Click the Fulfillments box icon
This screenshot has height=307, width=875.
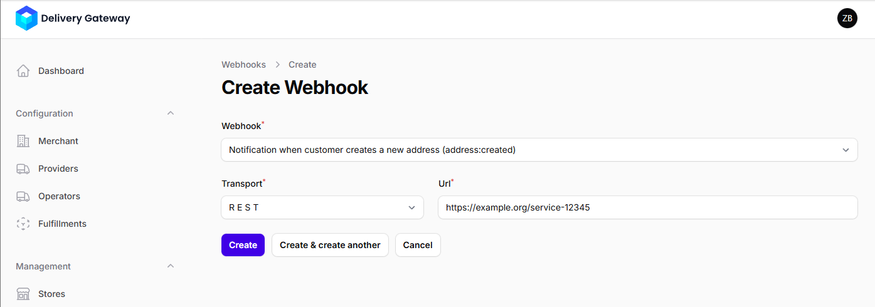(x=23, y=224)
